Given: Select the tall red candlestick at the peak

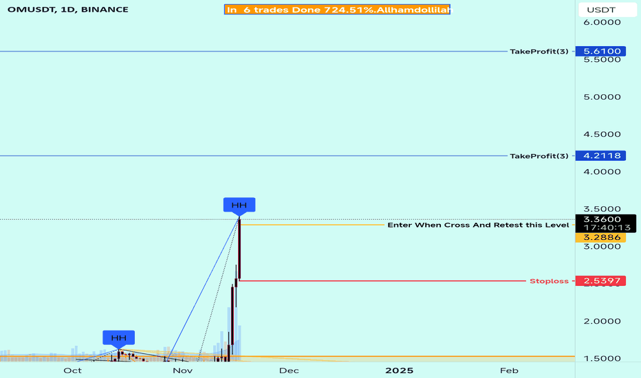Looking at the screenshot, I should [239, 249].
